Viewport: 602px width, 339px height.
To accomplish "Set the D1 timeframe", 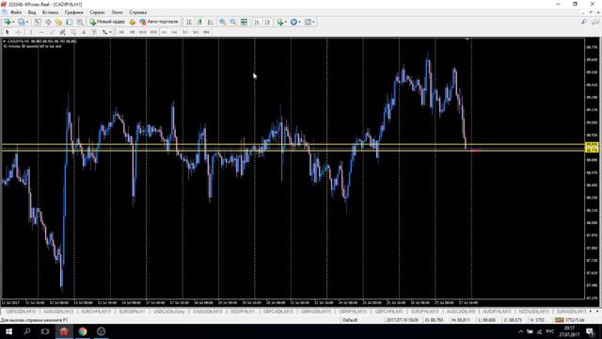I will pos(185,32).
